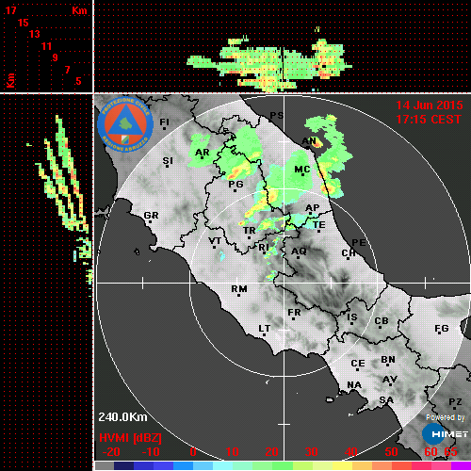
Task: Click the 'AN' city label
Action: click(309, 141)
